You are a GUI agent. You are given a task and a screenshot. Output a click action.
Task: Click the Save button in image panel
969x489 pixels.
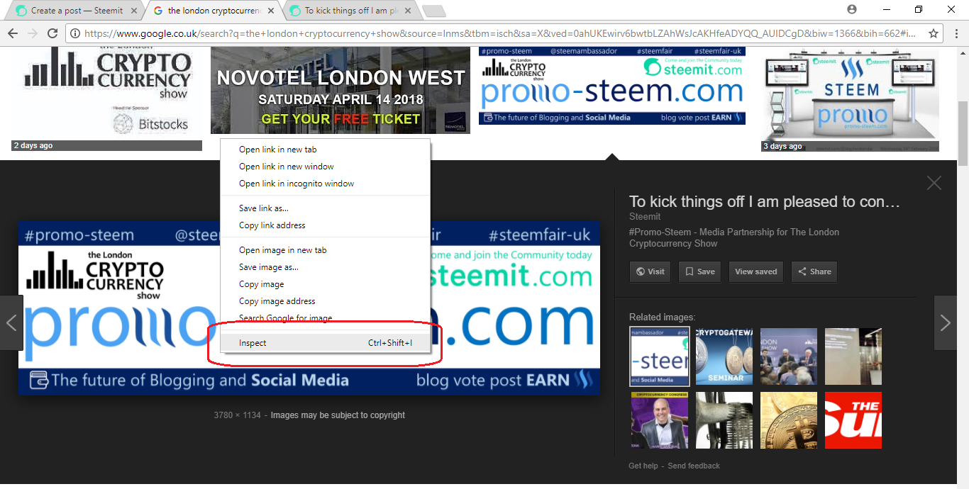click(x=699, y=271)
